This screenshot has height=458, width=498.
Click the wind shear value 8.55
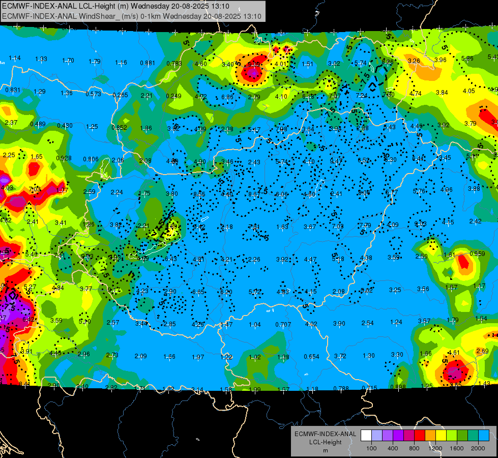coord(199,194)
